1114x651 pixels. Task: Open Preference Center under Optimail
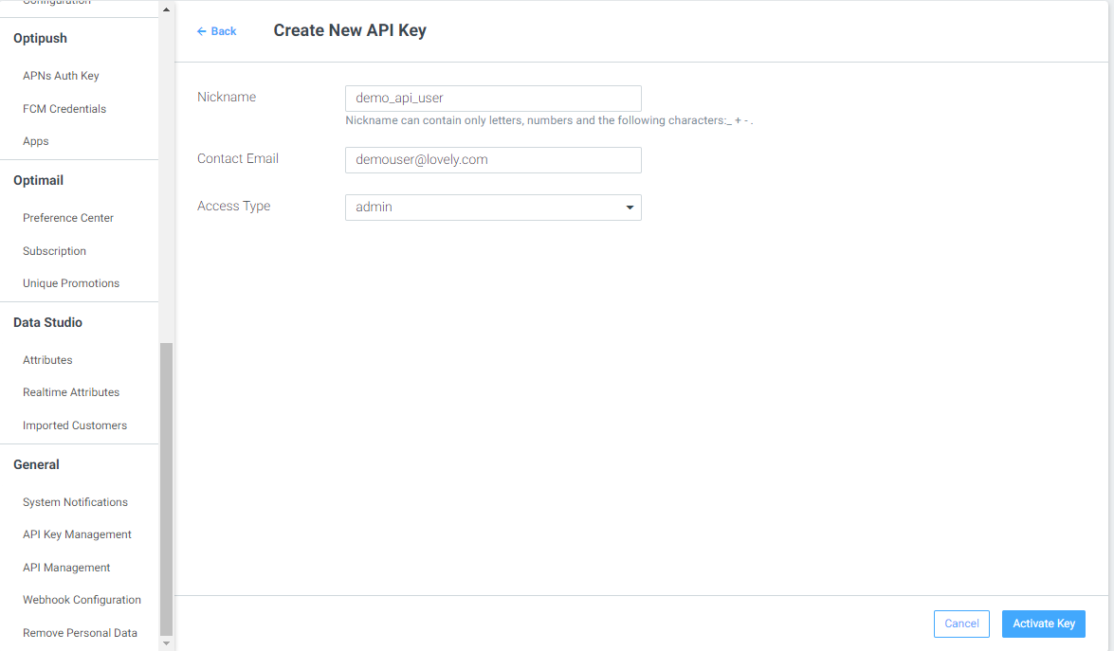coord(68,218)
